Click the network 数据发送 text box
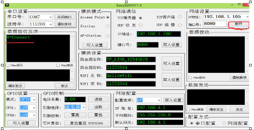254x130 pixels. [216, 97]
